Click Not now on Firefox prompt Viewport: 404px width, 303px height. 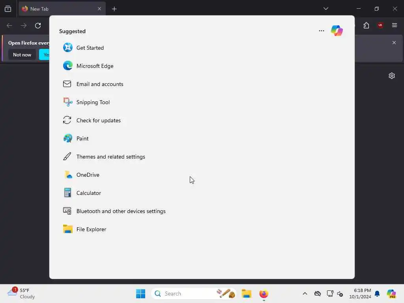pyautogui.click(x=22, y=54)
